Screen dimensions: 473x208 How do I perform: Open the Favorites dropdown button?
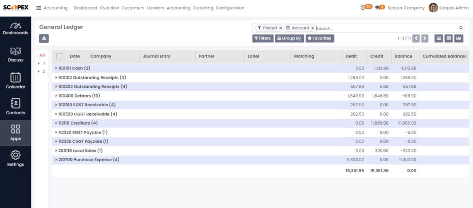click(320, 39)
